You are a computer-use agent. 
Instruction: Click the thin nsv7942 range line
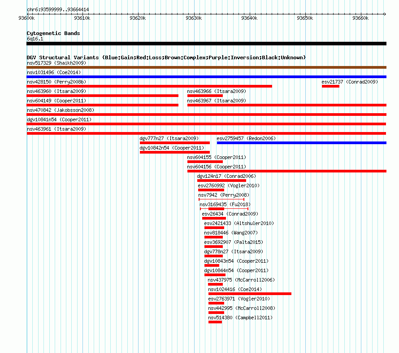221,199
